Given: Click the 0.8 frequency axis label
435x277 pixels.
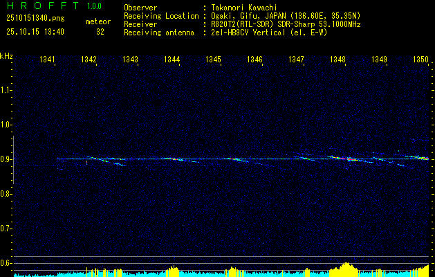Looking at the screenshot, I should pos(6,194).
